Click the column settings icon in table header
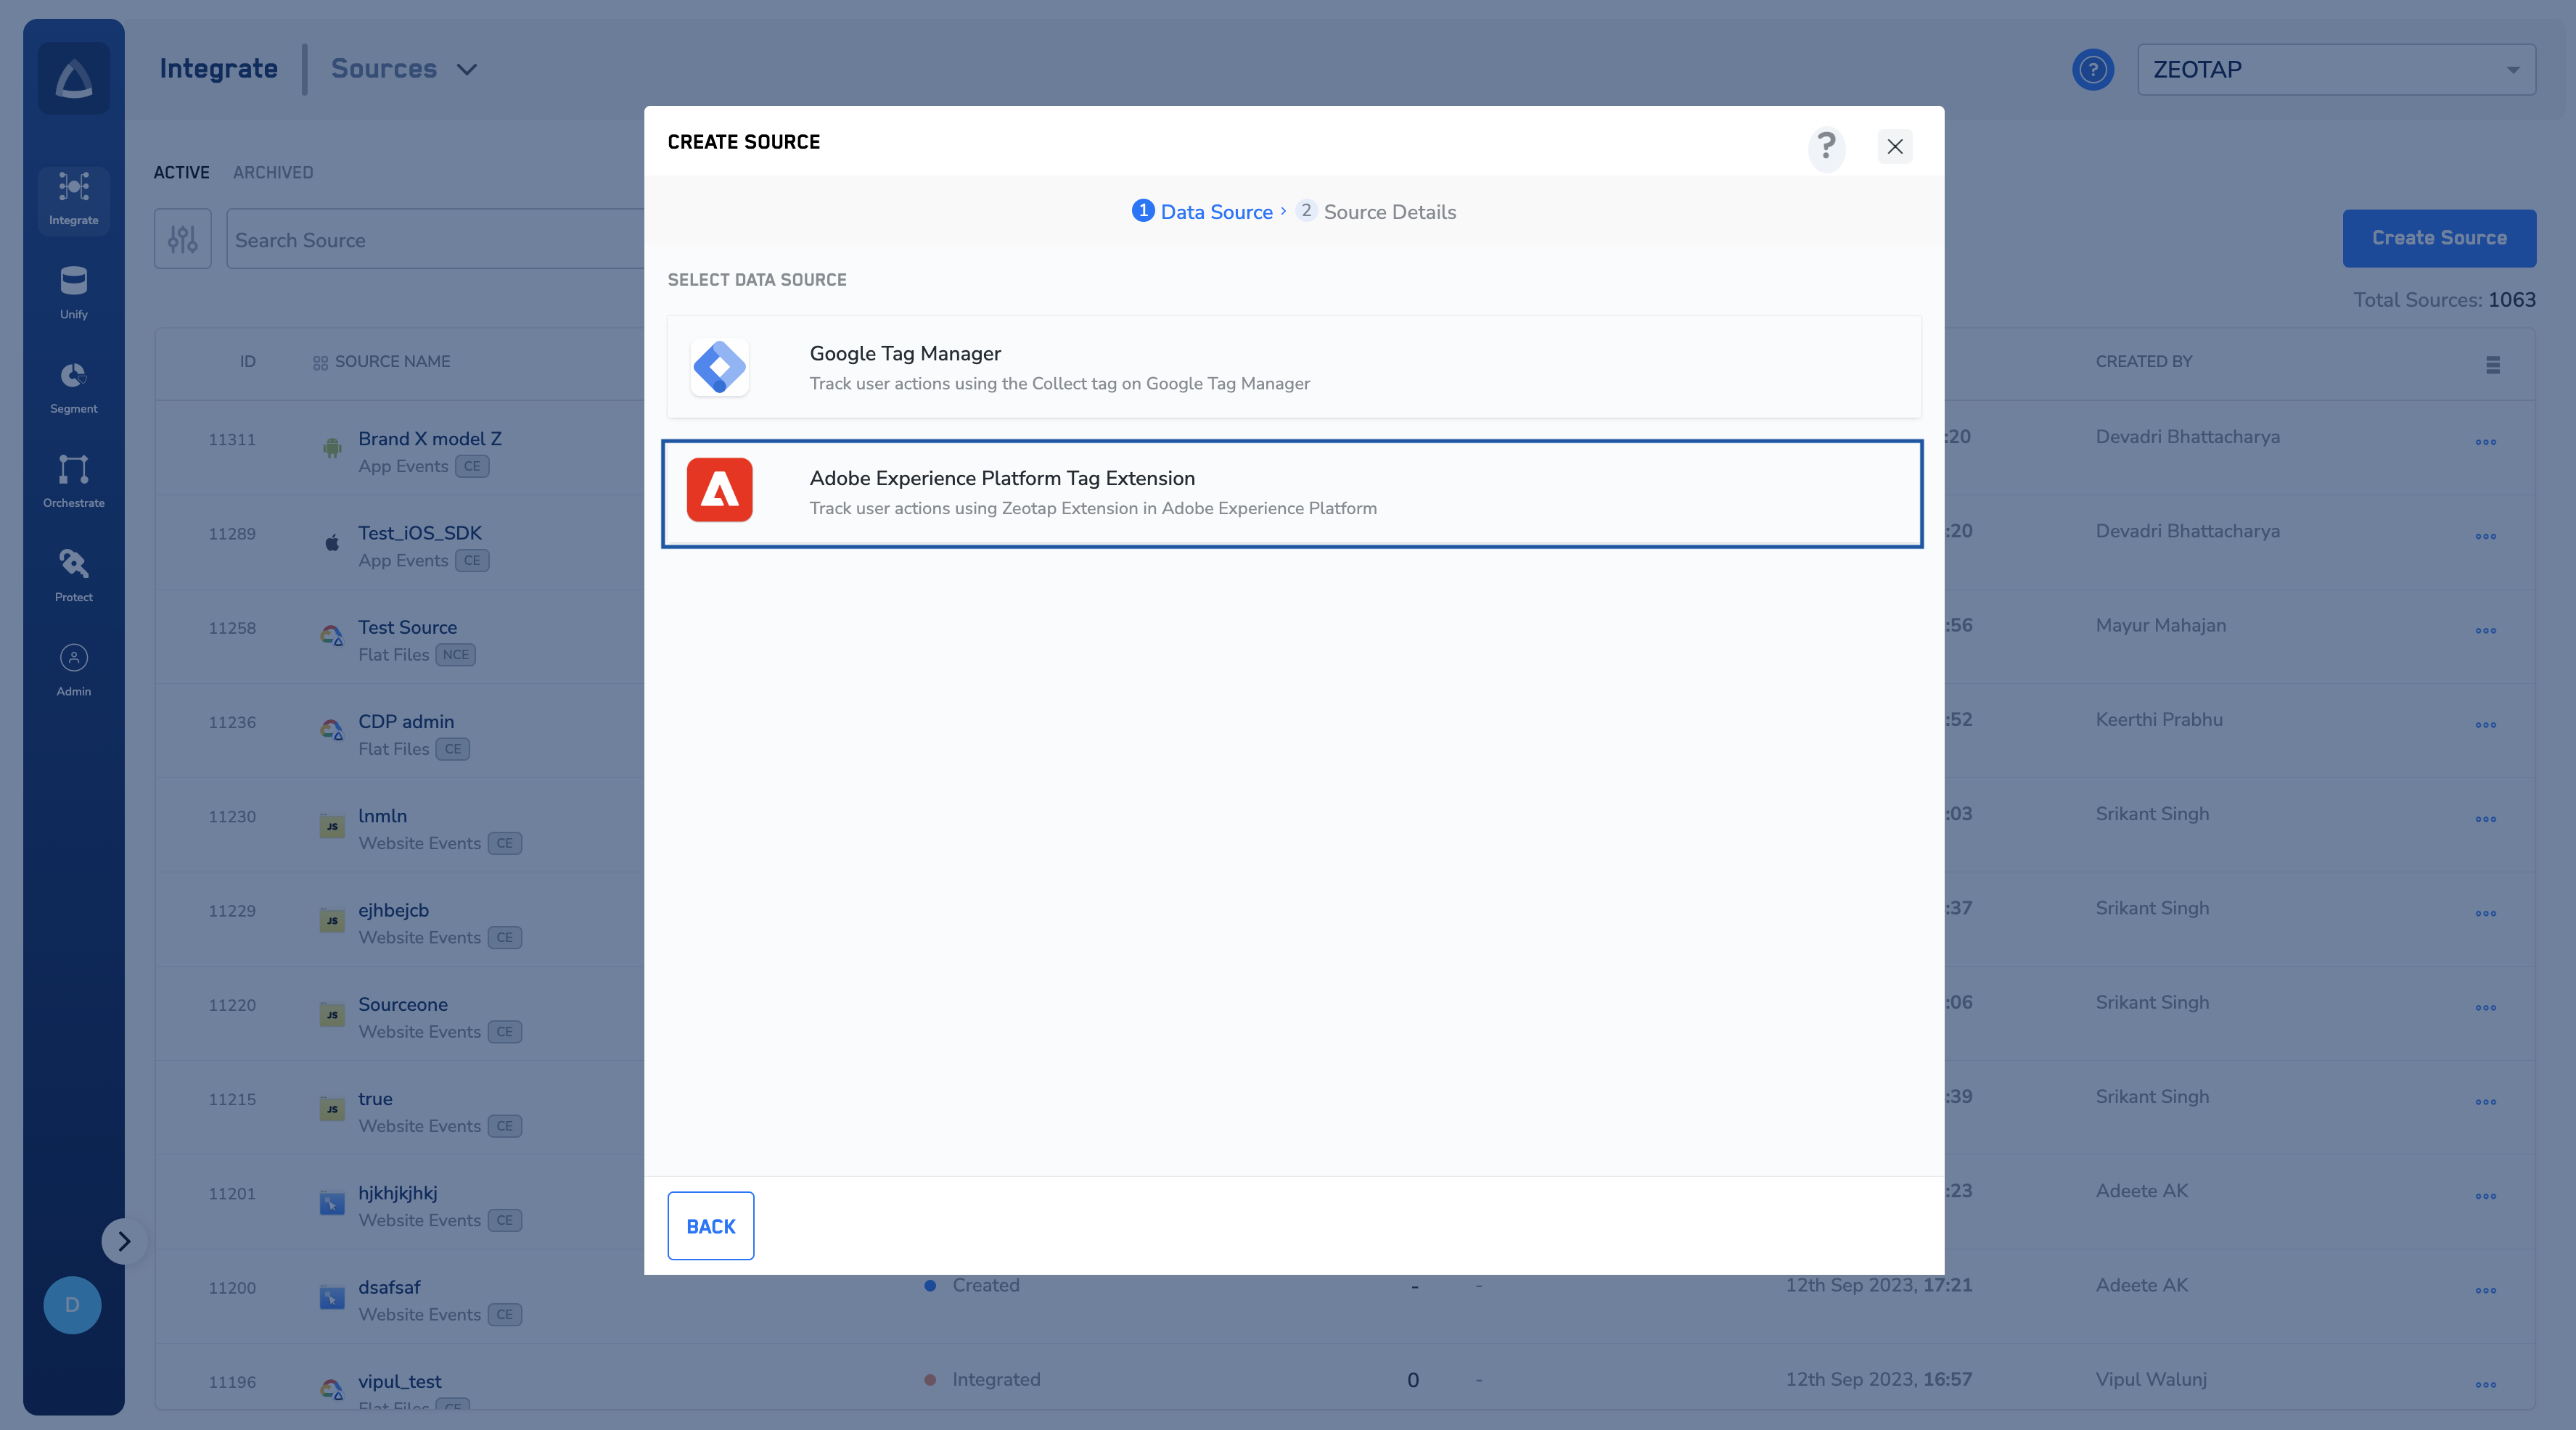The height and width of the screenshot is (1430, 2576). tap(2492, 364)
